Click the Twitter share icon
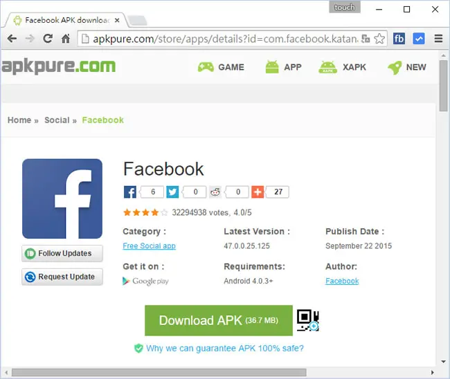The image size is (450, 379). pyautogui.click(x=172, y=192)
